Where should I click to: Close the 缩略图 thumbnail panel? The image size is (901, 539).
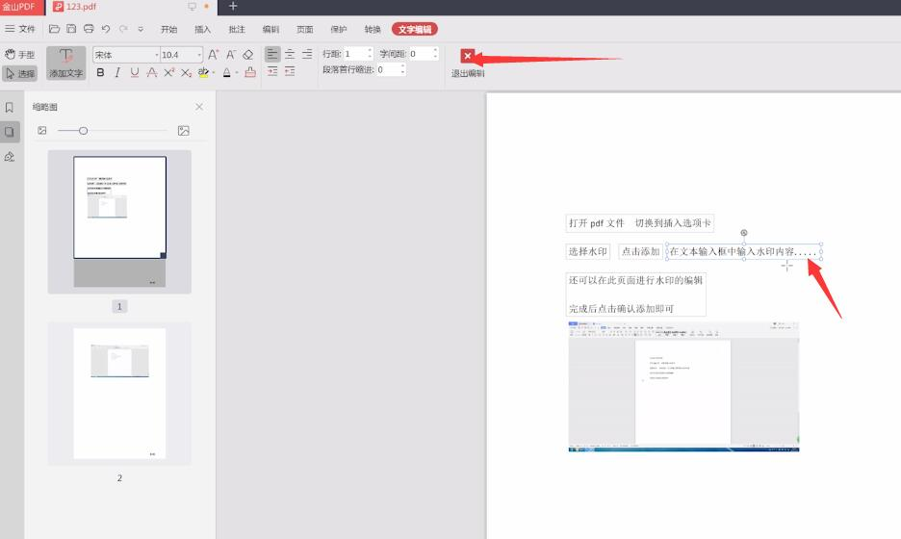199,107
